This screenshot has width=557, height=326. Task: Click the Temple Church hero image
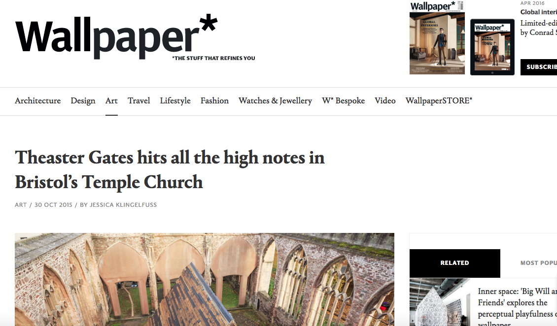click(204, 280)
